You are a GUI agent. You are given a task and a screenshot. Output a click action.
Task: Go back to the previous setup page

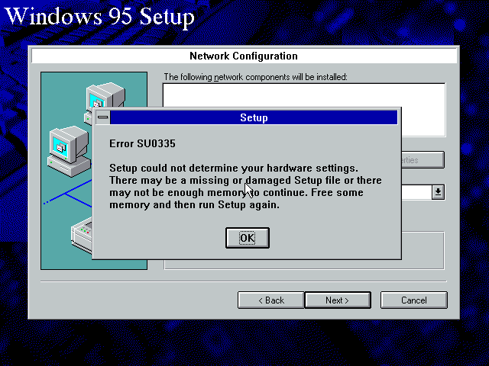tap(270, 300)
